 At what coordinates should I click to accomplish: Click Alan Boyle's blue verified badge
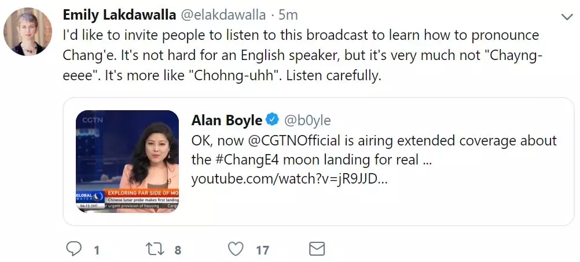tap(271, 120)
